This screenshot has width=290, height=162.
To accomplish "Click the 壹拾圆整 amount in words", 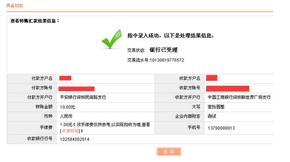I will click(x=216, y=107).
